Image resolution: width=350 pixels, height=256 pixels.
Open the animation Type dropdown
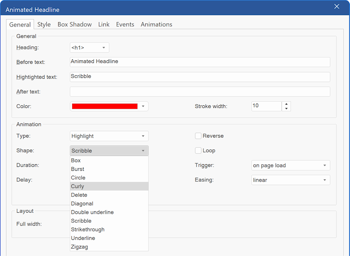pos(109,136)
